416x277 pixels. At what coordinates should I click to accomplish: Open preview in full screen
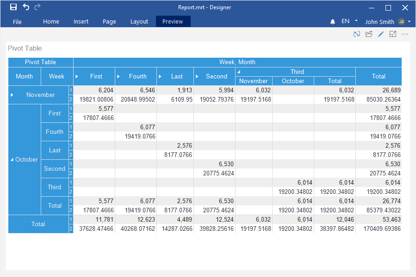pyautogui.click(x=393, y=34)
